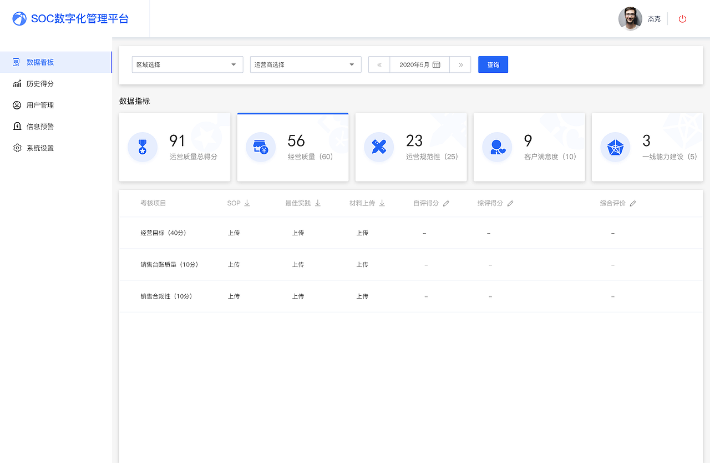This screenshot has height=463, width=710.
Task: Click the 用户管理 person icon
Action: tap(17, 105)
